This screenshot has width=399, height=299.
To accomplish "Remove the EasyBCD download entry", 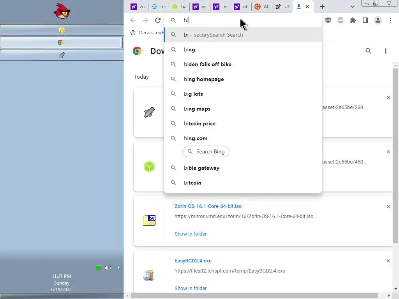I will pyautogui.click(x=388, y=261).
